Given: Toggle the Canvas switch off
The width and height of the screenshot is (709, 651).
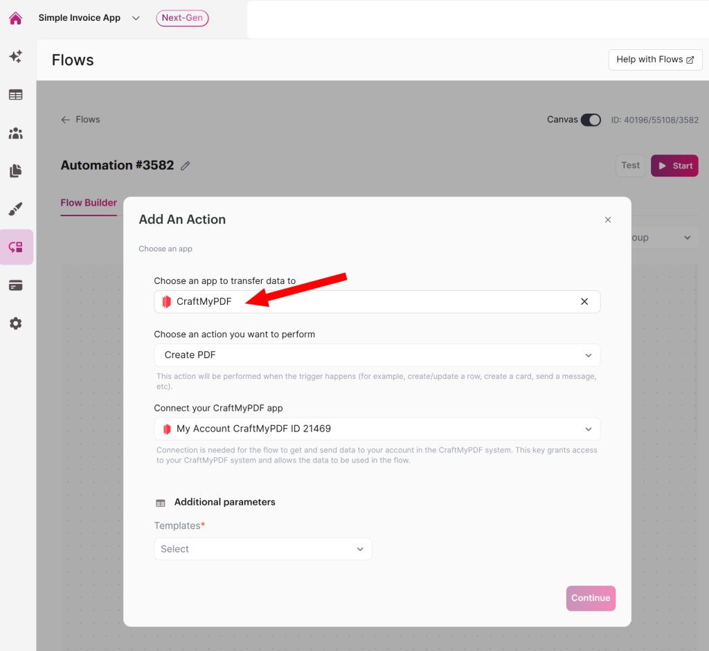Looking at the screenshot, I should (x=591, y=120).
